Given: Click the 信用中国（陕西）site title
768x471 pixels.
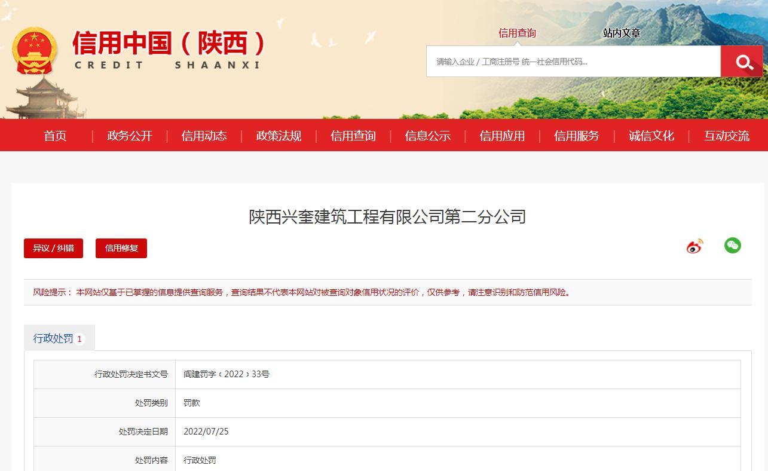Looking at the screenshot, I should (169, 43).
